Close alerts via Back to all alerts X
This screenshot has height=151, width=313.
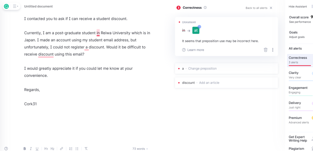[x=271, y=8]
